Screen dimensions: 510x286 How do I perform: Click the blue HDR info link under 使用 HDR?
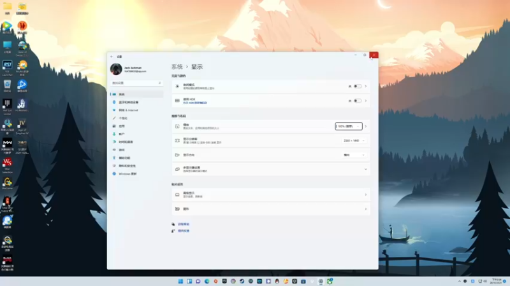click(195, 103)
